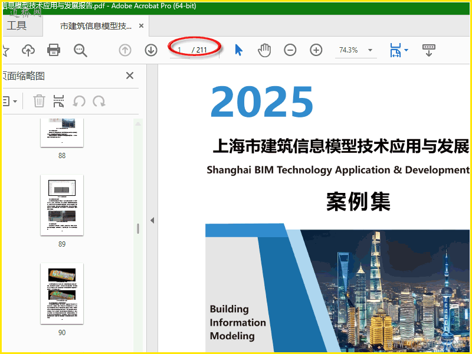Zoom out with the minus button
Screen dimensions: 472x354
(x=290, y=50)
